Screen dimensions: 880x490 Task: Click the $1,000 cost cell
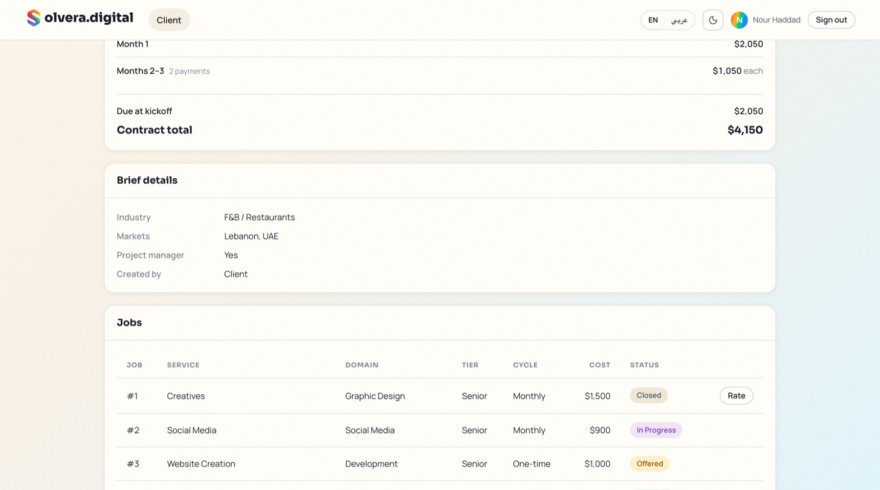click(x=597, y=464)
